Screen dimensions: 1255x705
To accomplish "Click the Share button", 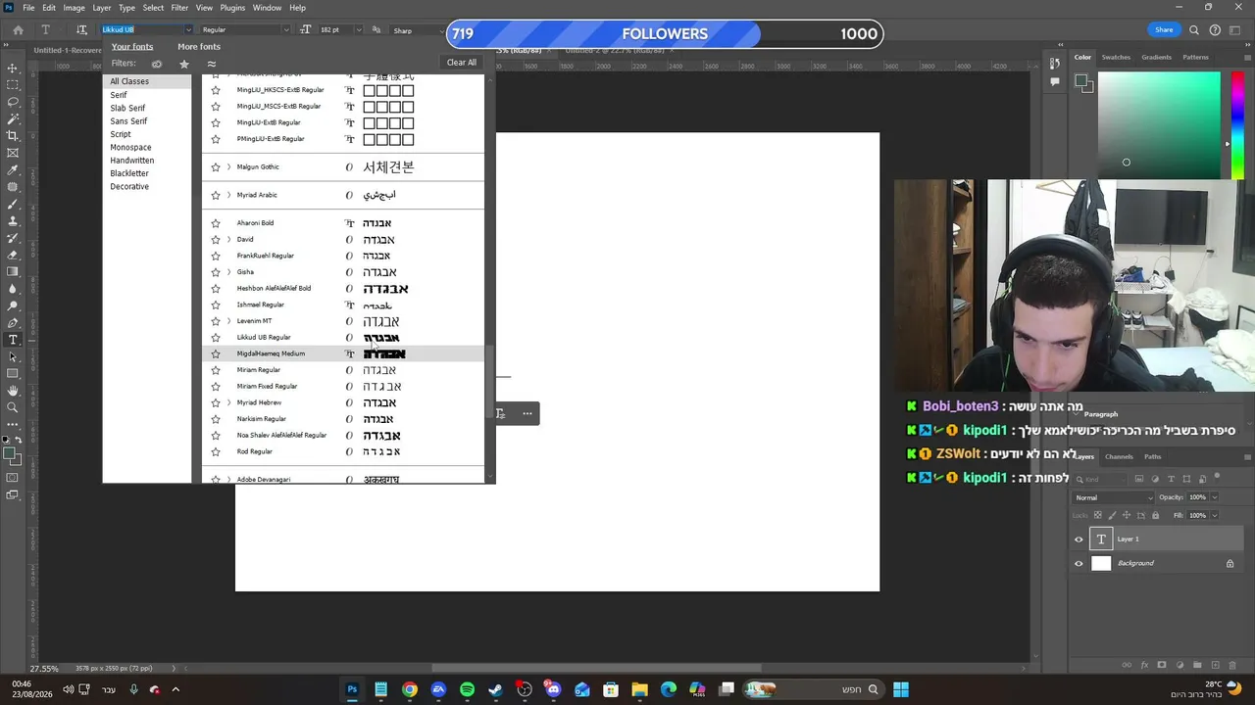I will (x=1164, y=30).
